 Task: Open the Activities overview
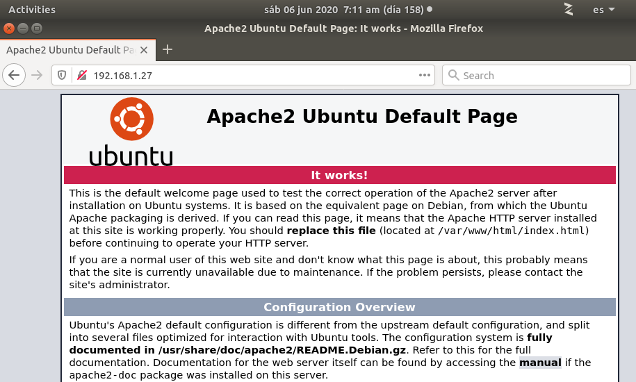point(31,10)
